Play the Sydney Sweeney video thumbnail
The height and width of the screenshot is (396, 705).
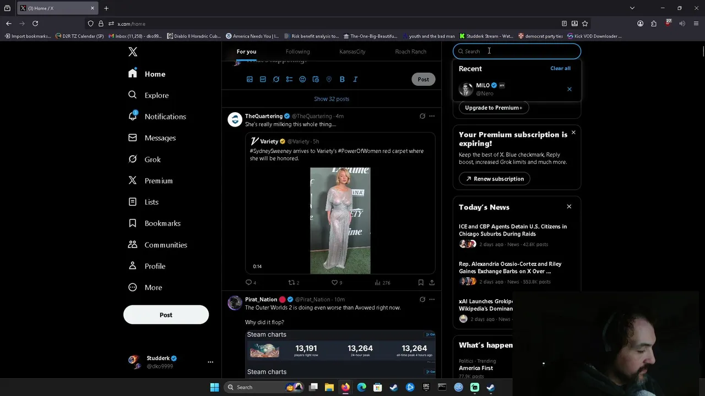click(340, 221)
